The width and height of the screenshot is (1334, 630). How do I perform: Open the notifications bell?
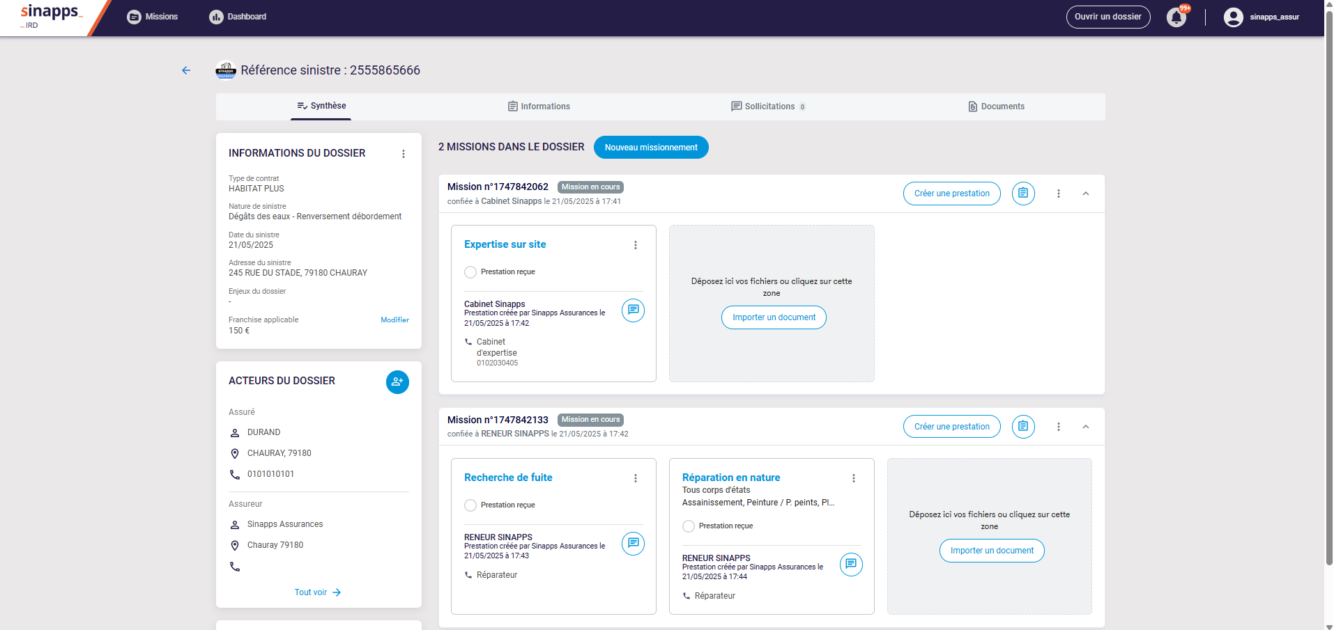tap(1176, 17)
